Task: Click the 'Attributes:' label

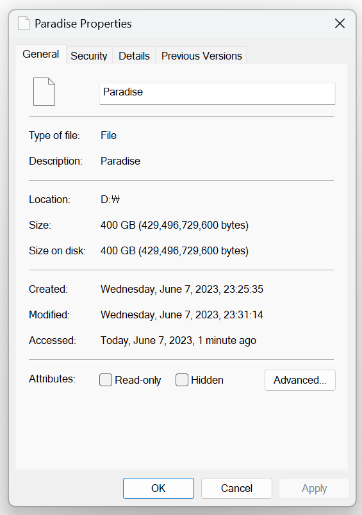Action: pyautogui.click(x=52, y=379)
